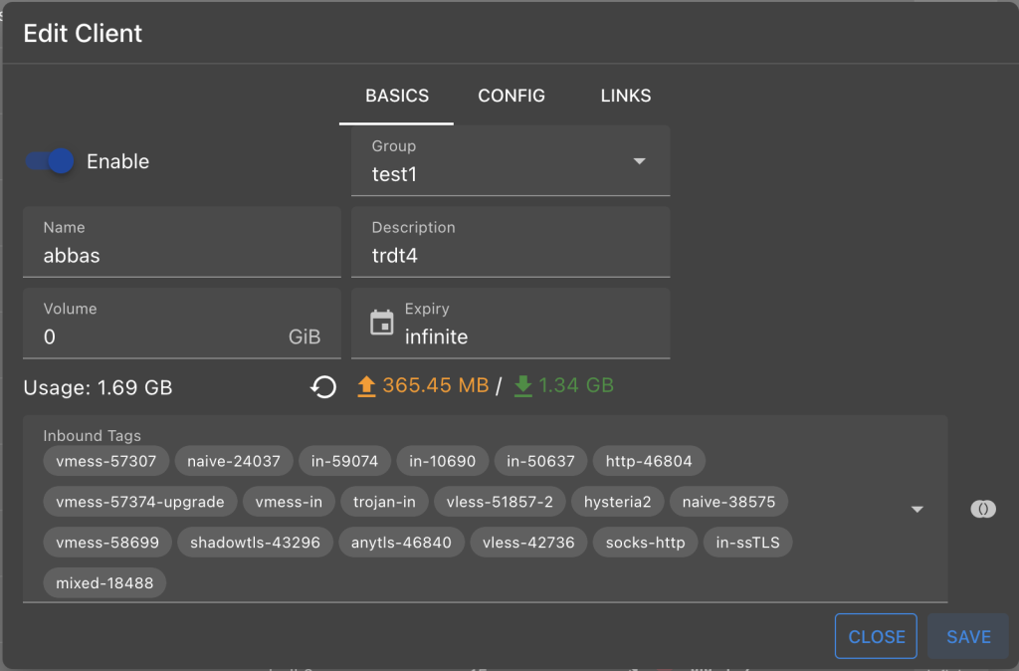Toggle the select-all inbound tags icon
The height and width of the screenshot is (671, 1019).
(983, 509)
